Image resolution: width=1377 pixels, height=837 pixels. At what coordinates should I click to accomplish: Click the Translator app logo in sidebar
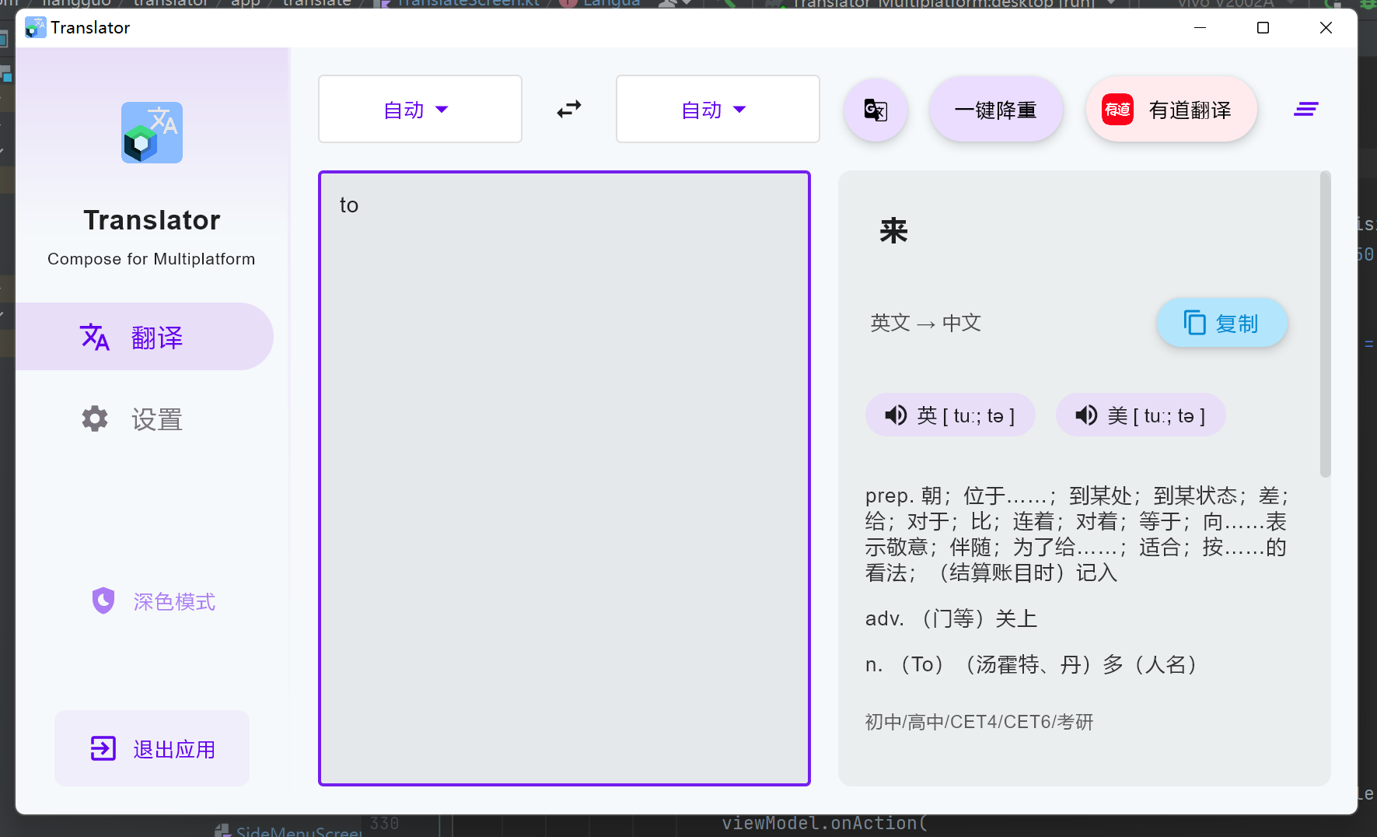[x=152, y=132]
